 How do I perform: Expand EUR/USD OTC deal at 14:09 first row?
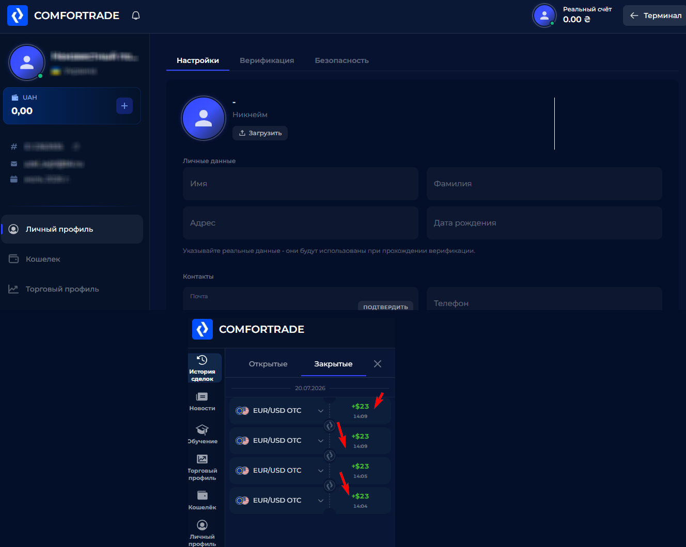click(x=321, y=411)
